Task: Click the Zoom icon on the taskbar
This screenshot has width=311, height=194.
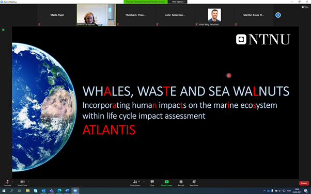Action: 75,191
